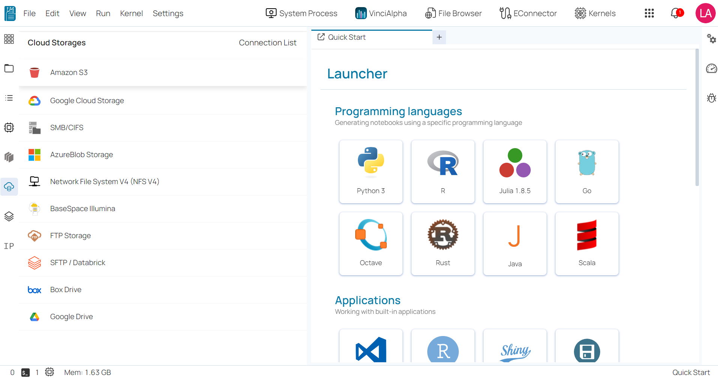Open the VS Code application card
718x378 pixels.
pos(371,346)
